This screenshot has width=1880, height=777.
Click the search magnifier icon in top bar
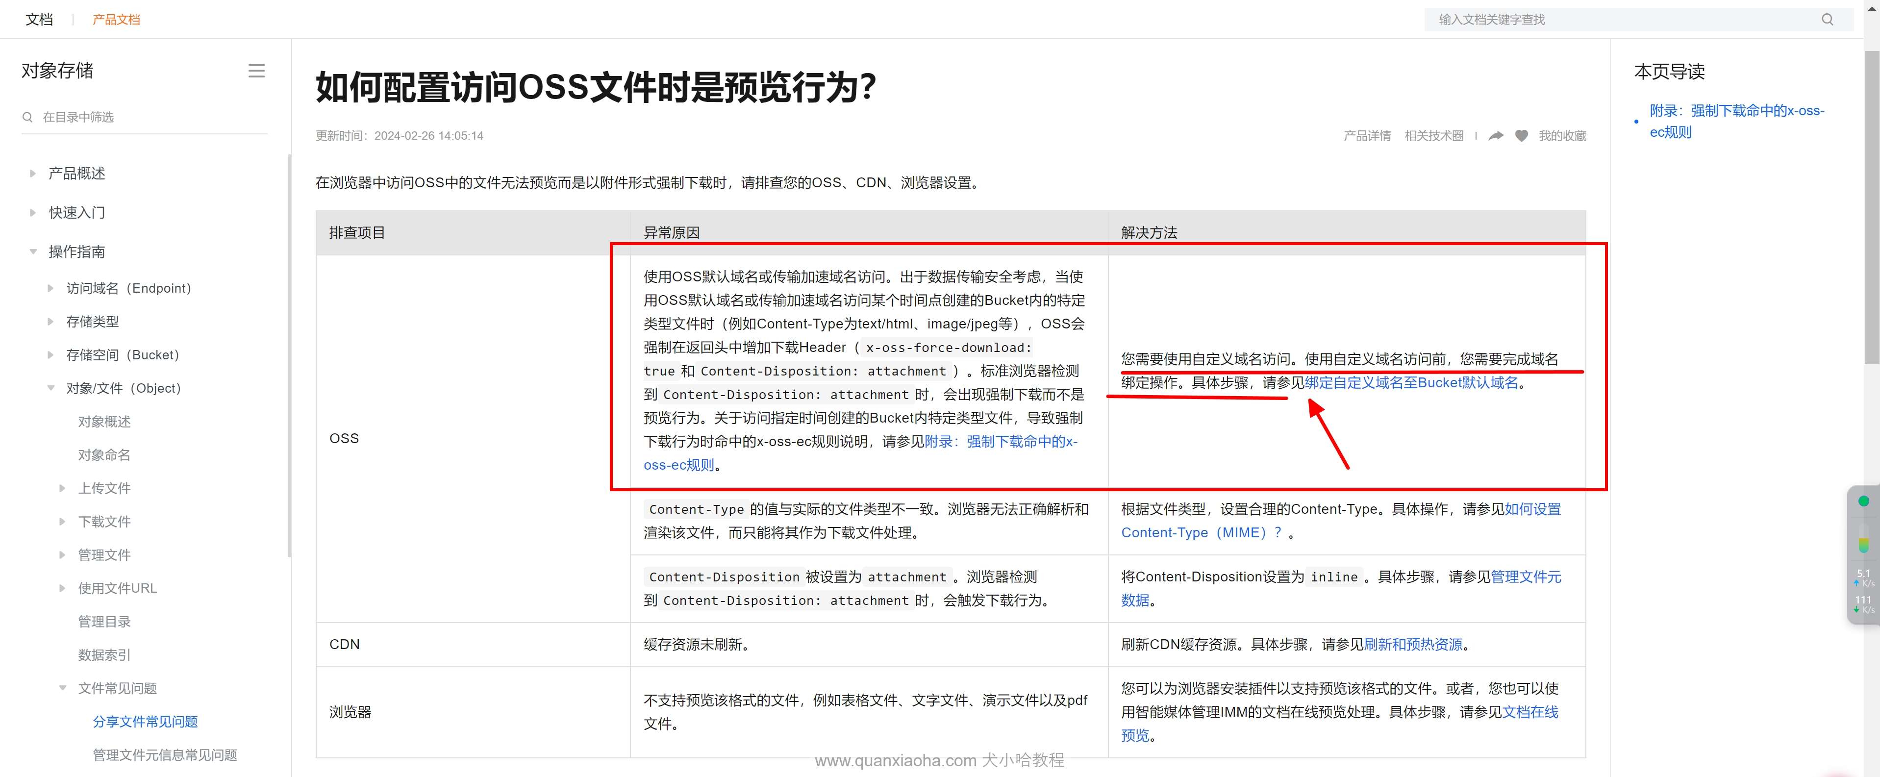pos(1827,20)
